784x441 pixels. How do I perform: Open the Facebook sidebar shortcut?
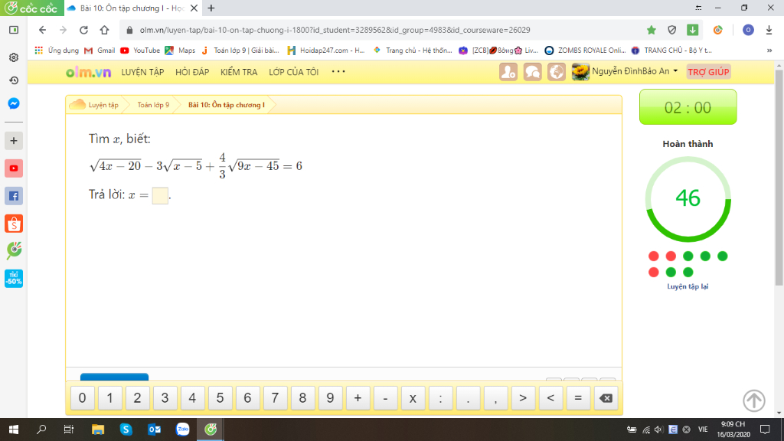coord(14,196)
